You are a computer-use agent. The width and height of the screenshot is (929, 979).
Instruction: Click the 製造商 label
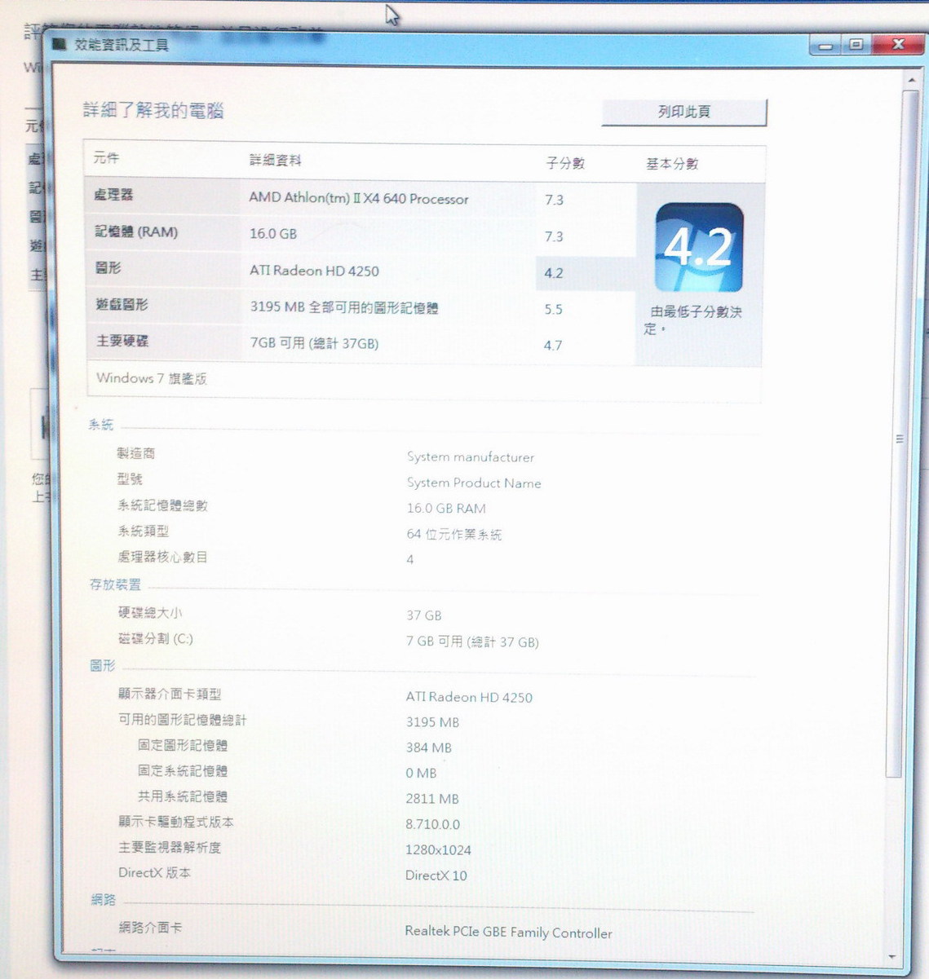click(x=135, y=453)
